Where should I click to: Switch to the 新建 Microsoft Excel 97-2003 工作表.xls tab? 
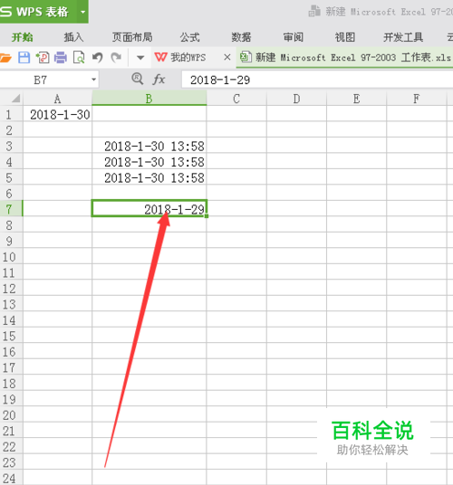(x=345, y=58)
